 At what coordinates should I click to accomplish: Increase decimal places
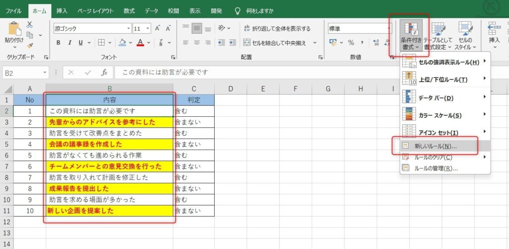pyautogui.click(x=376, y=43)
